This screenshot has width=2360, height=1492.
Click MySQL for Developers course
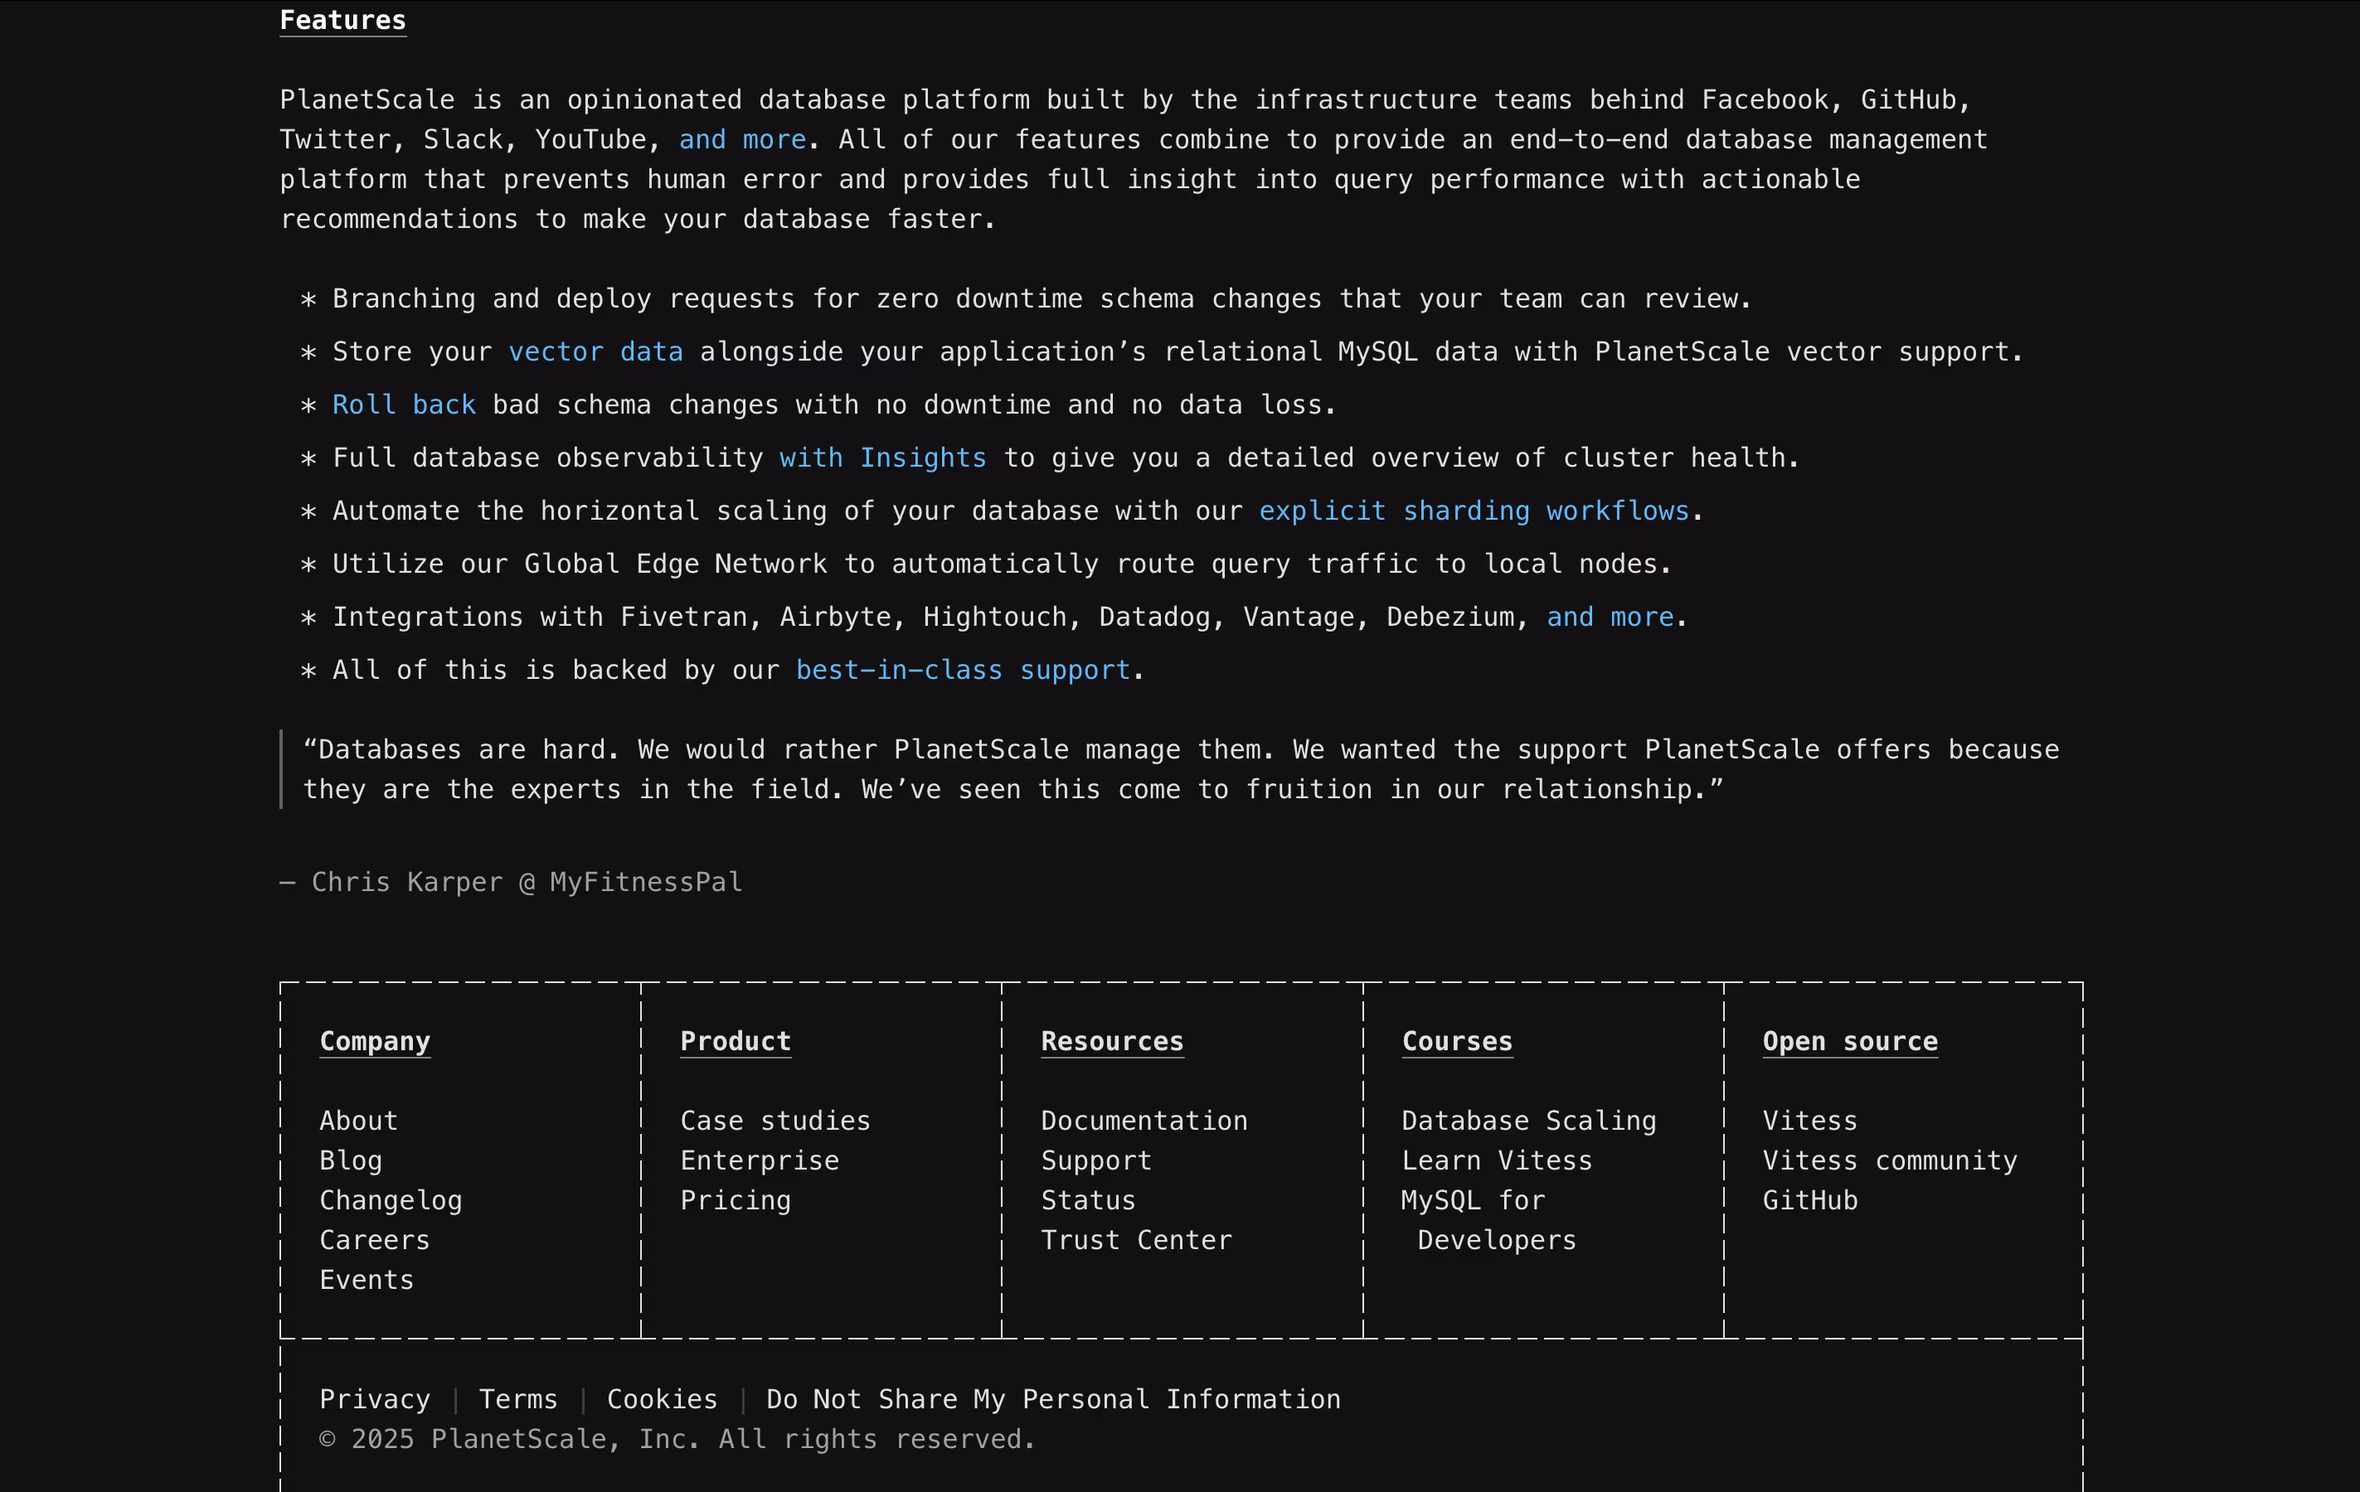pyautogui.click(x=1472, y=1200)
